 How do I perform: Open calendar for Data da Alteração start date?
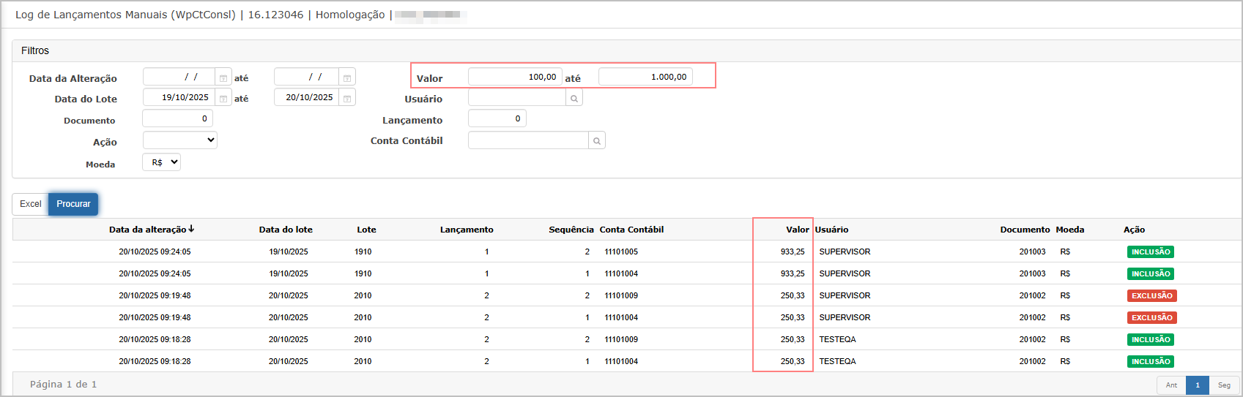223,78
